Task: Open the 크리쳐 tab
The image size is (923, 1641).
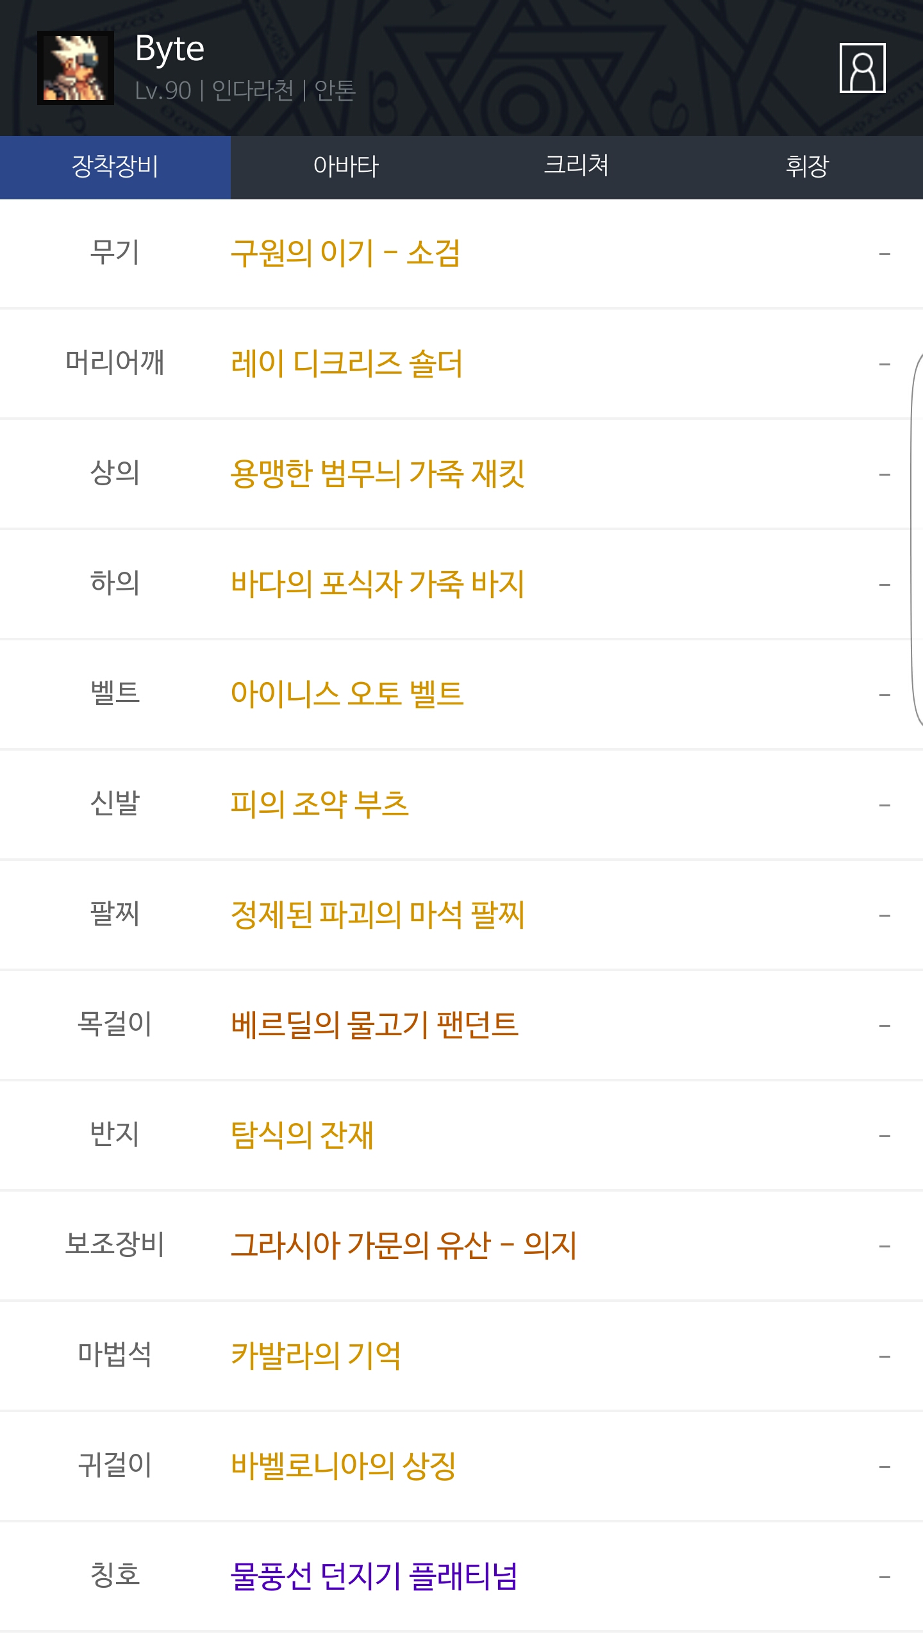Action: point(576,167)
